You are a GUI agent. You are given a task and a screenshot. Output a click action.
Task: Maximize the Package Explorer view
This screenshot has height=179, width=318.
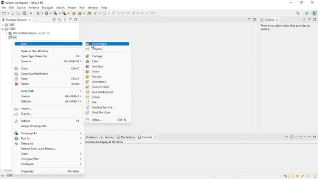76,19
